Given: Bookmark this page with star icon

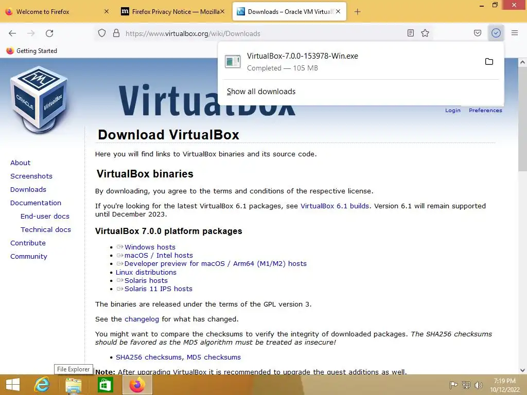Looking at the screenshot, I should tap(425, 33).
